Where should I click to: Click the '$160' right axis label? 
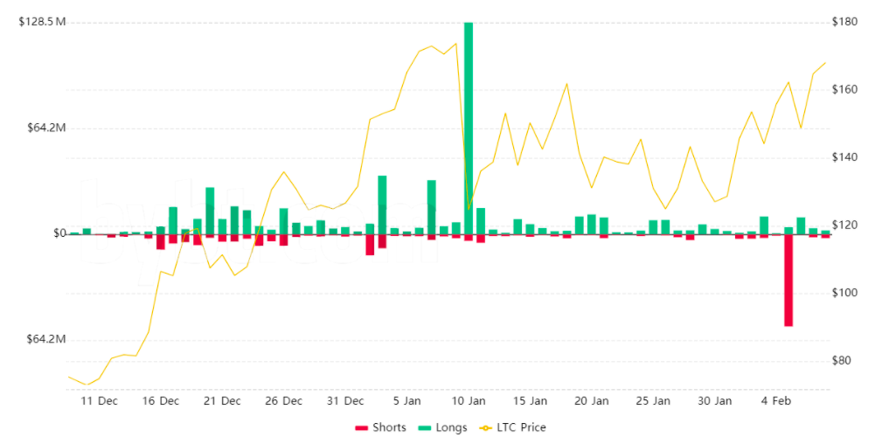point(845,89)
